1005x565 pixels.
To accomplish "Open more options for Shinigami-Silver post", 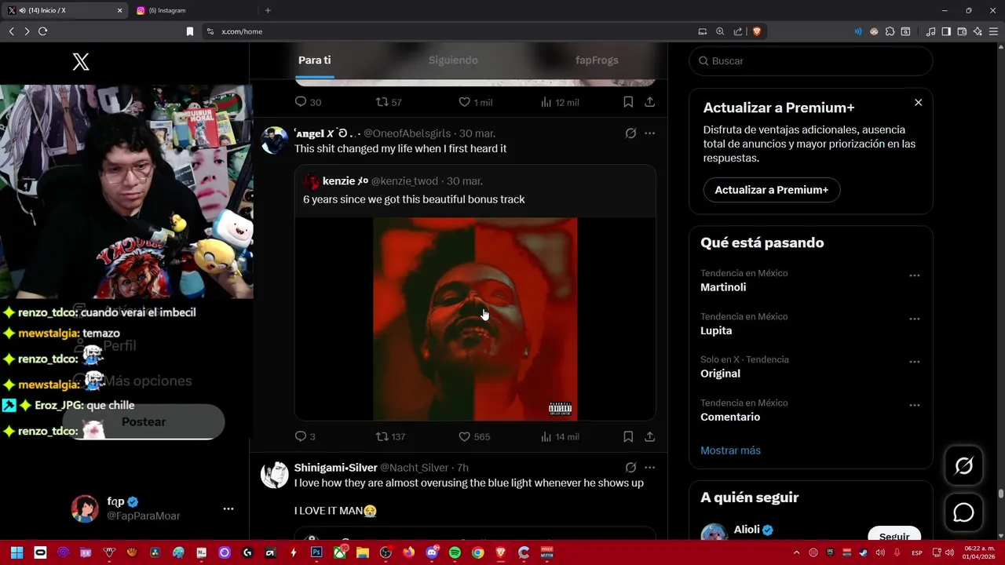I will click(649, 468).
